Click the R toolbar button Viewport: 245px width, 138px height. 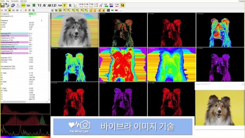(70, 5)
